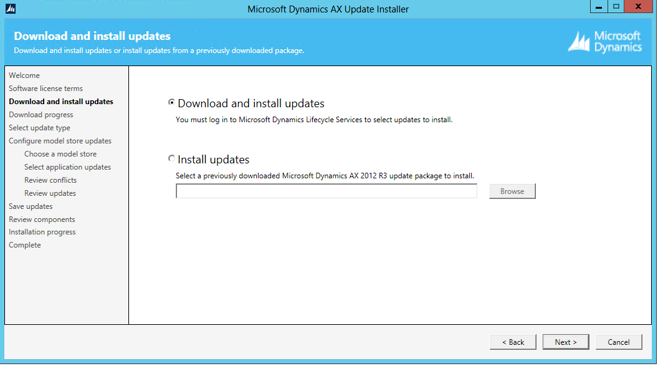Select Welcome step in sidebar
Image resolution: width=658 pixels, height=366 pixels.
pyautogui.click(x=24, y=75)
